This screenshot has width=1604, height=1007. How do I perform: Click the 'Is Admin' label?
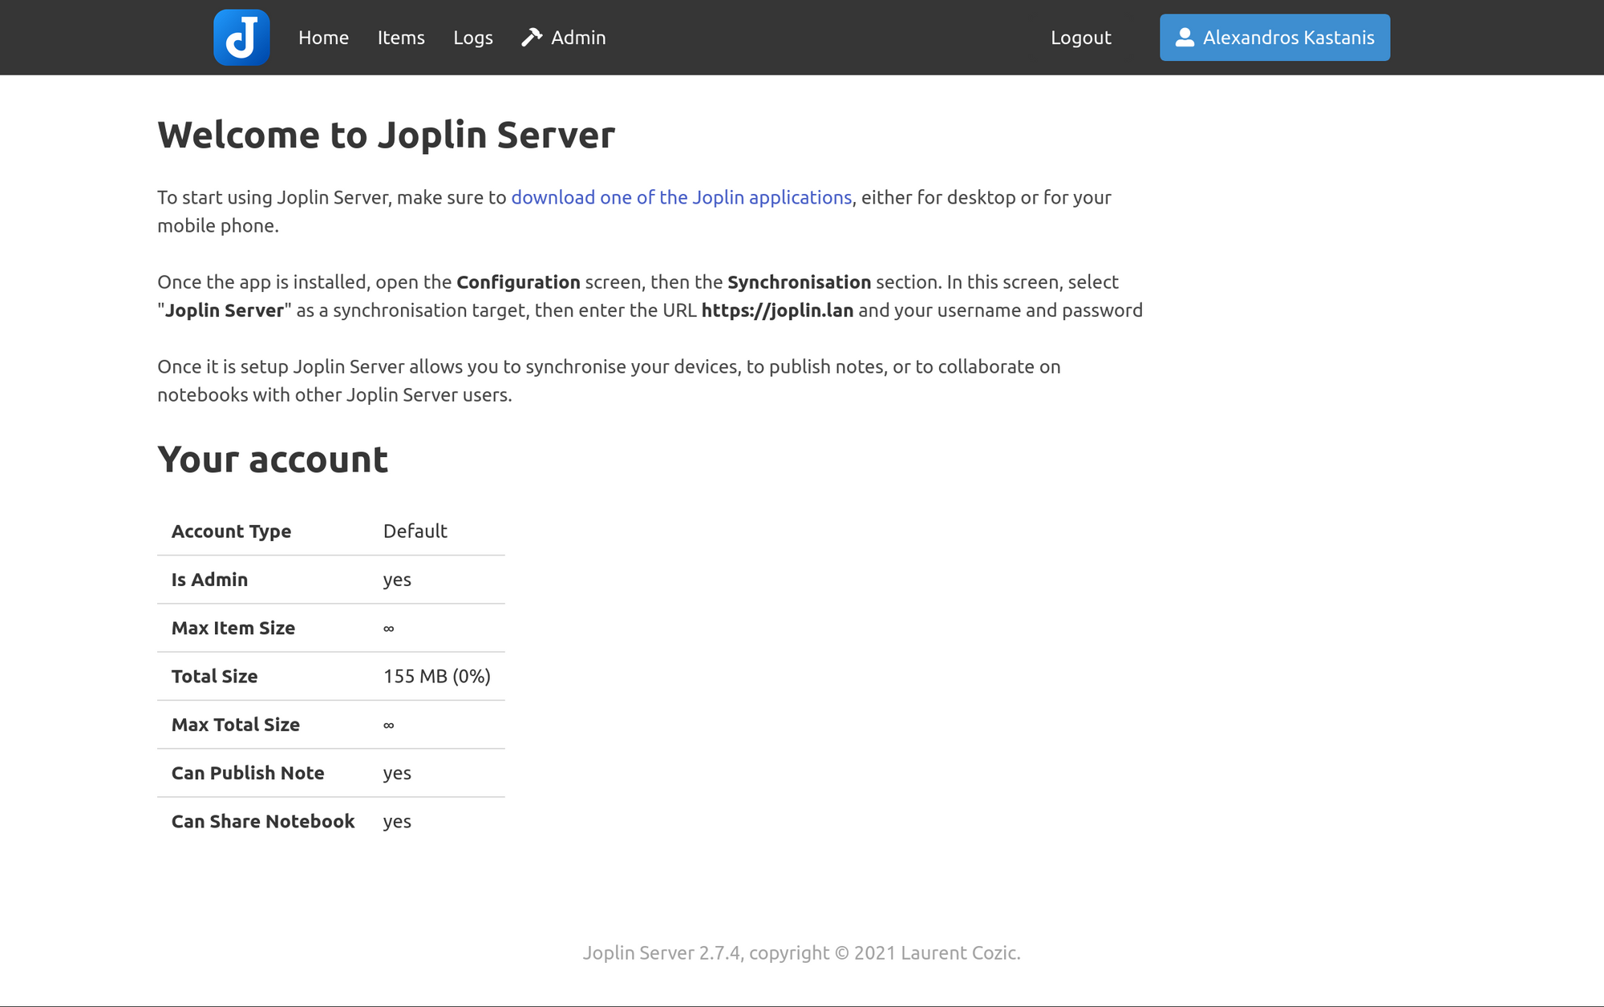point(209,580)
